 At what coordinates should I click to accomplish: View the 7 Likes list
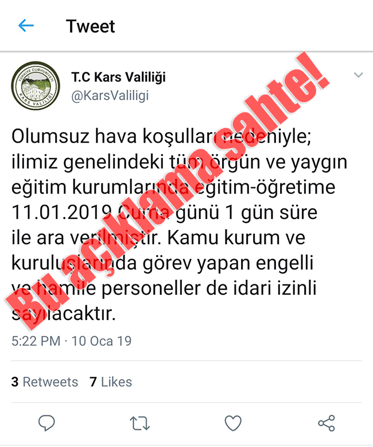111,382
